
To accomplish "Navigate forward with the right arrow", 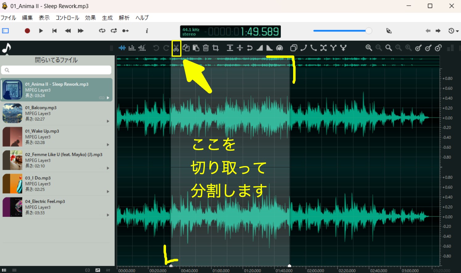I will tap(438, 31).
